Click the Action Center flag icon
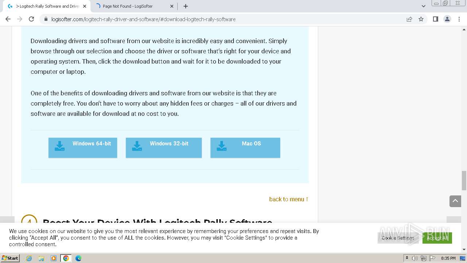467x263 pixels. click(432, 258)
